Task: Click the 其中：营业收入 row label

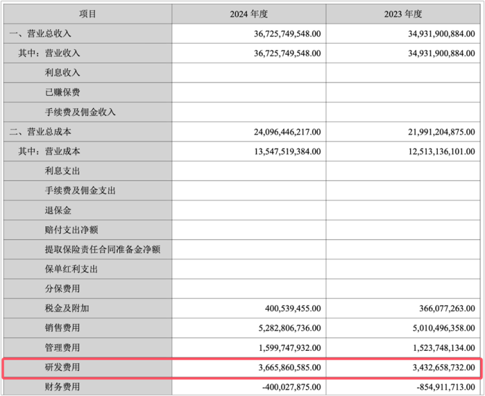Action: 49,53
